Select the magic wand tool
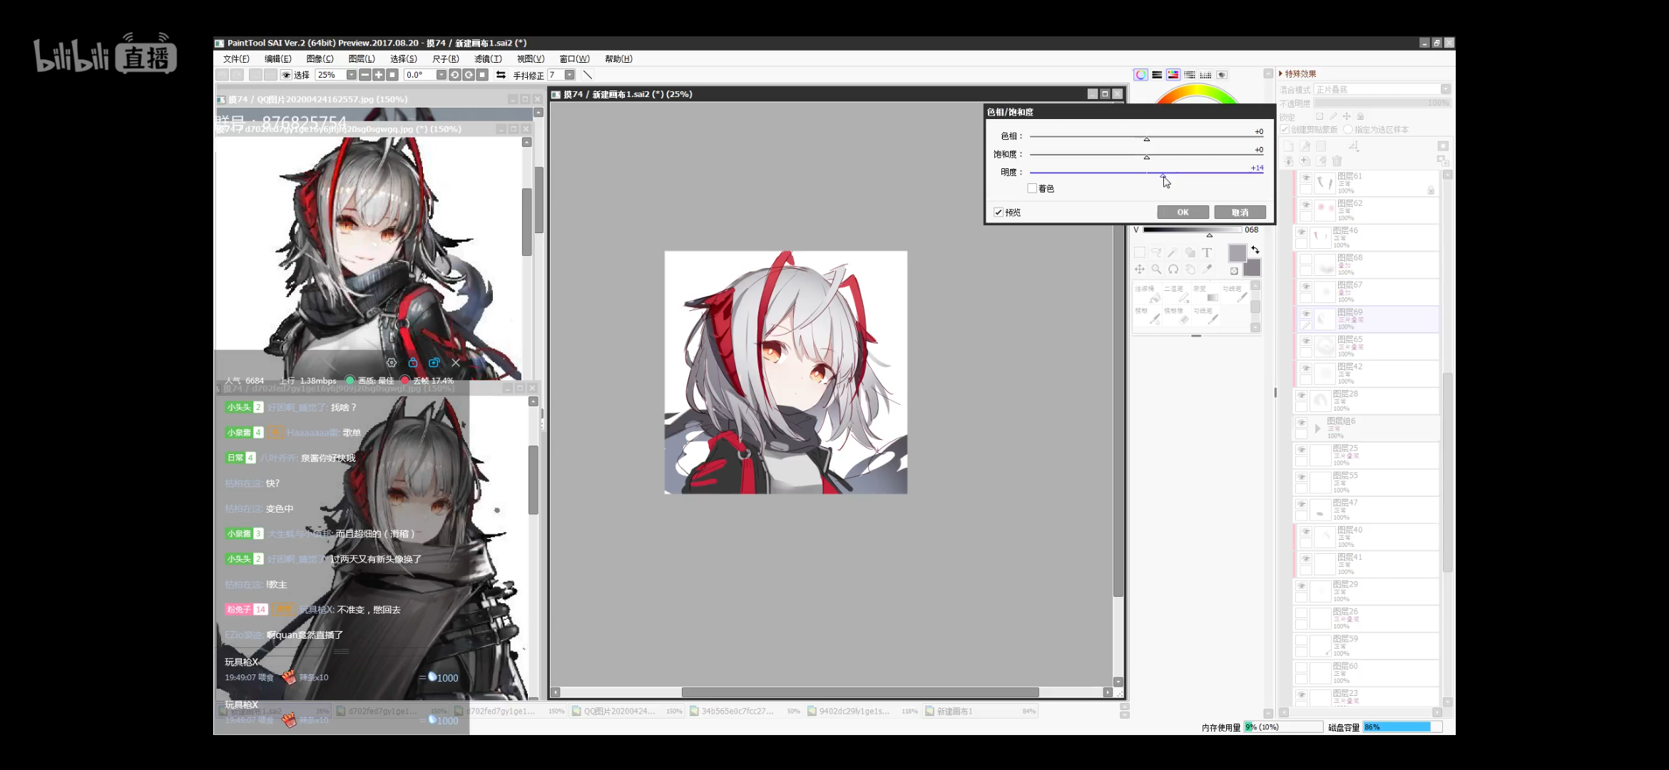The image size is (1669, 770). pyautogui.click(x=1173, y=252)
